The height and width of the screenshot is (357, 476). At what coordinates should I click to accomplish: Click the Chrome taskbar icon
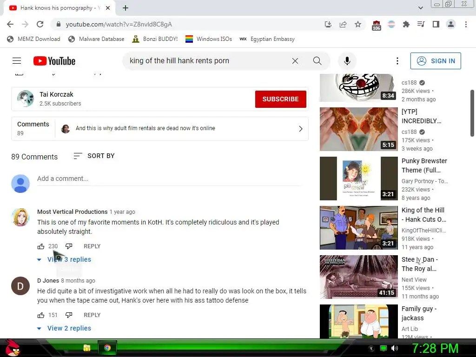point(107,348)
